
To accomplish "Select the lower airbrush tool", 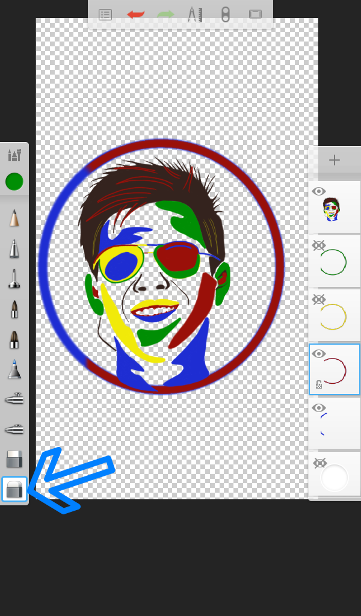I will click(x=14, y=429).
